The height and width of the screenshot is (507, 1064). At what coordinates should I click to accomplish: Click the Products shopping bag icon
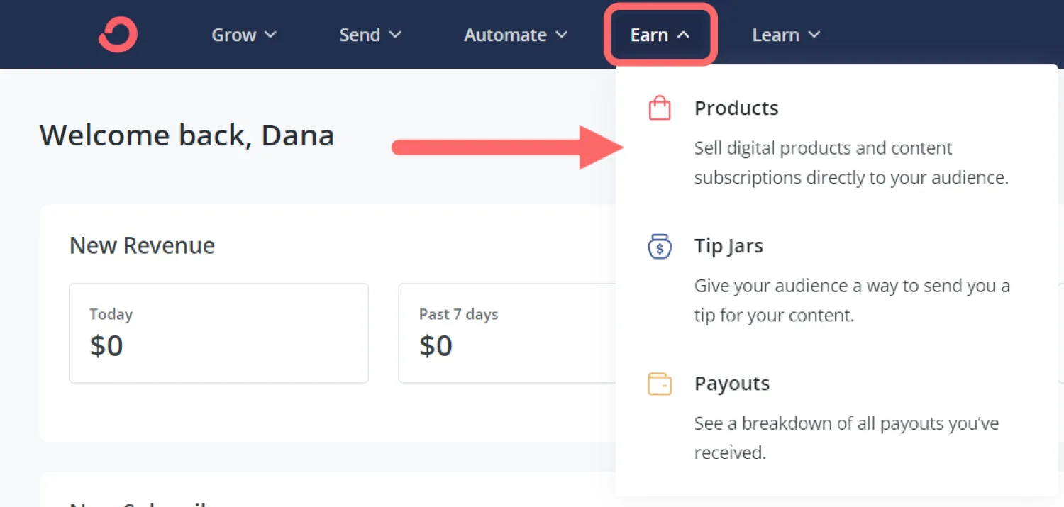pyautogui.click(x=660, y=108)
